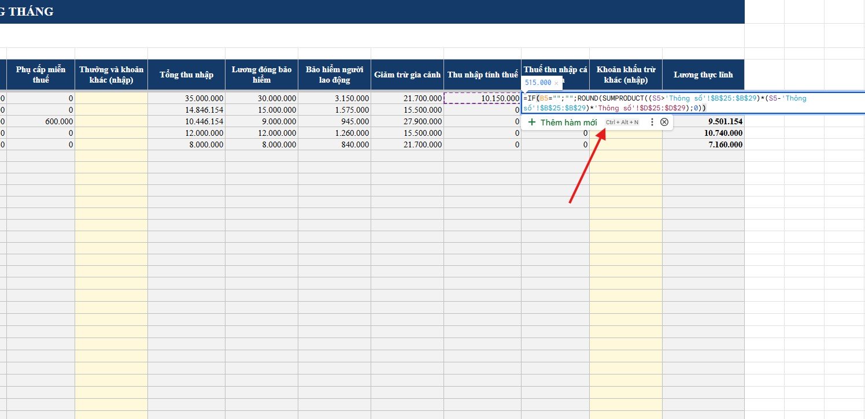This screenshot has height=419, width=865.
Task: Select the 27.900.000 deduction cell
Action: click(408, 121)
